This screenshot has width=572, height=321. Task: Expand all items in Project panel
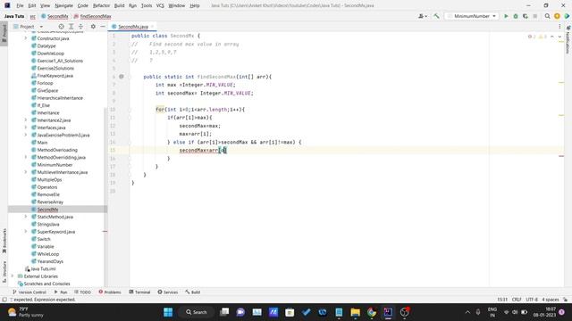pos(71,27)
